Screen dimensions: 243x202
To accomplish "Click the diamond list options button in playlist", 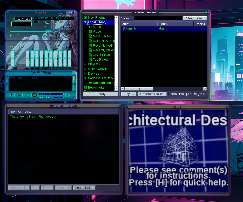I will [68, 95].
